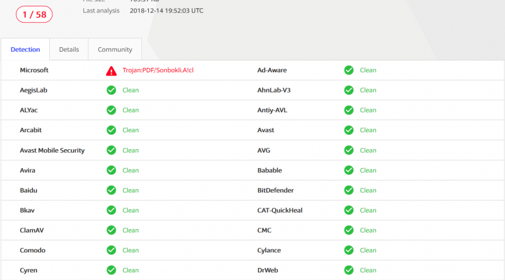Screen dimensions: 505x280
Task: Switch to the Details tab
Action: [69, 50]
